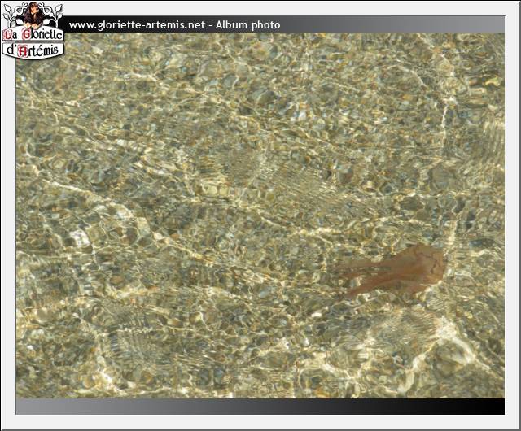The width and height of the screenshot is (521, 431).
Task: Open the underwater pebbles photo
Action: (x=260, y=215)
